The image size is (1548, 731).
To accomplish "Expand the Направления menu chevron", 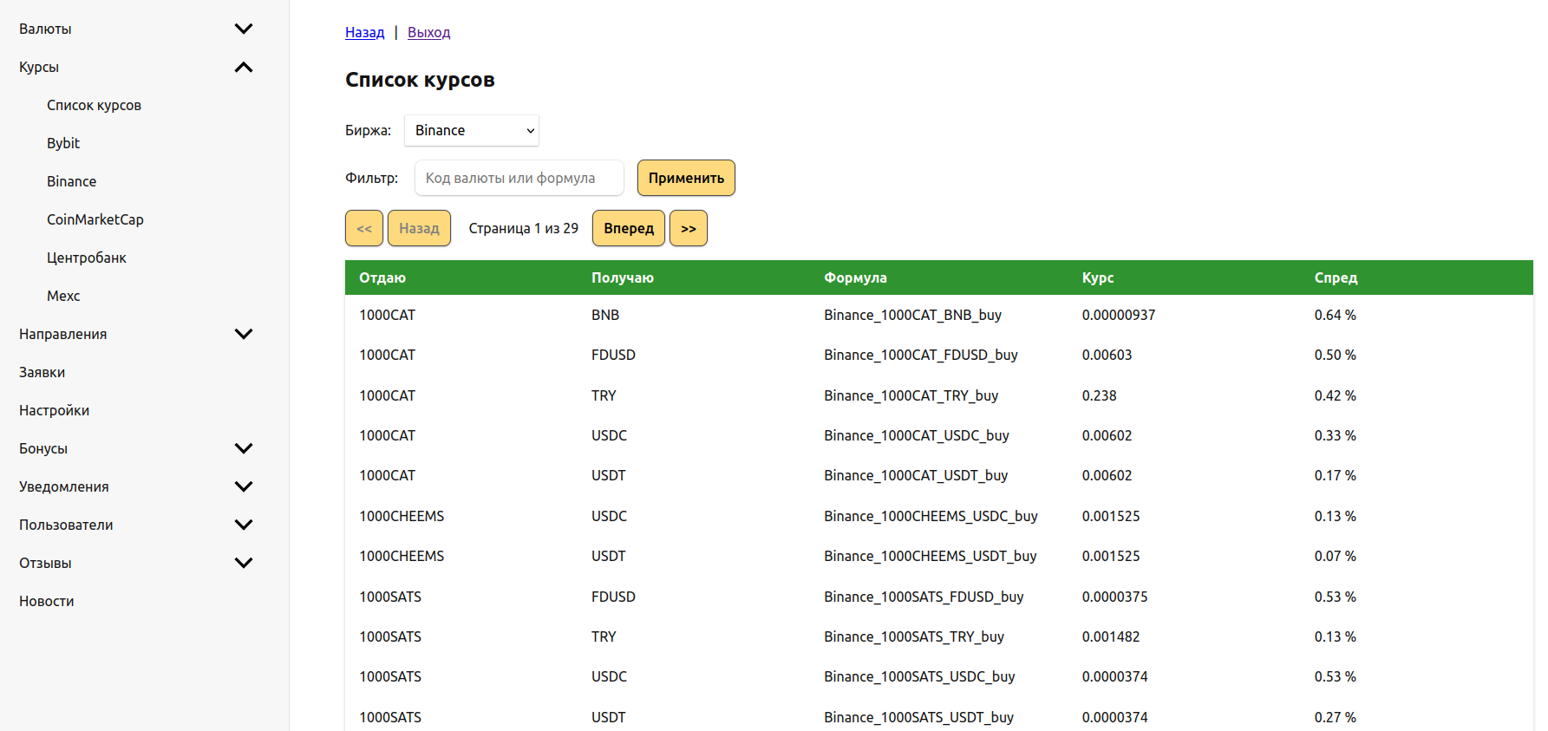I will [244, 334].
